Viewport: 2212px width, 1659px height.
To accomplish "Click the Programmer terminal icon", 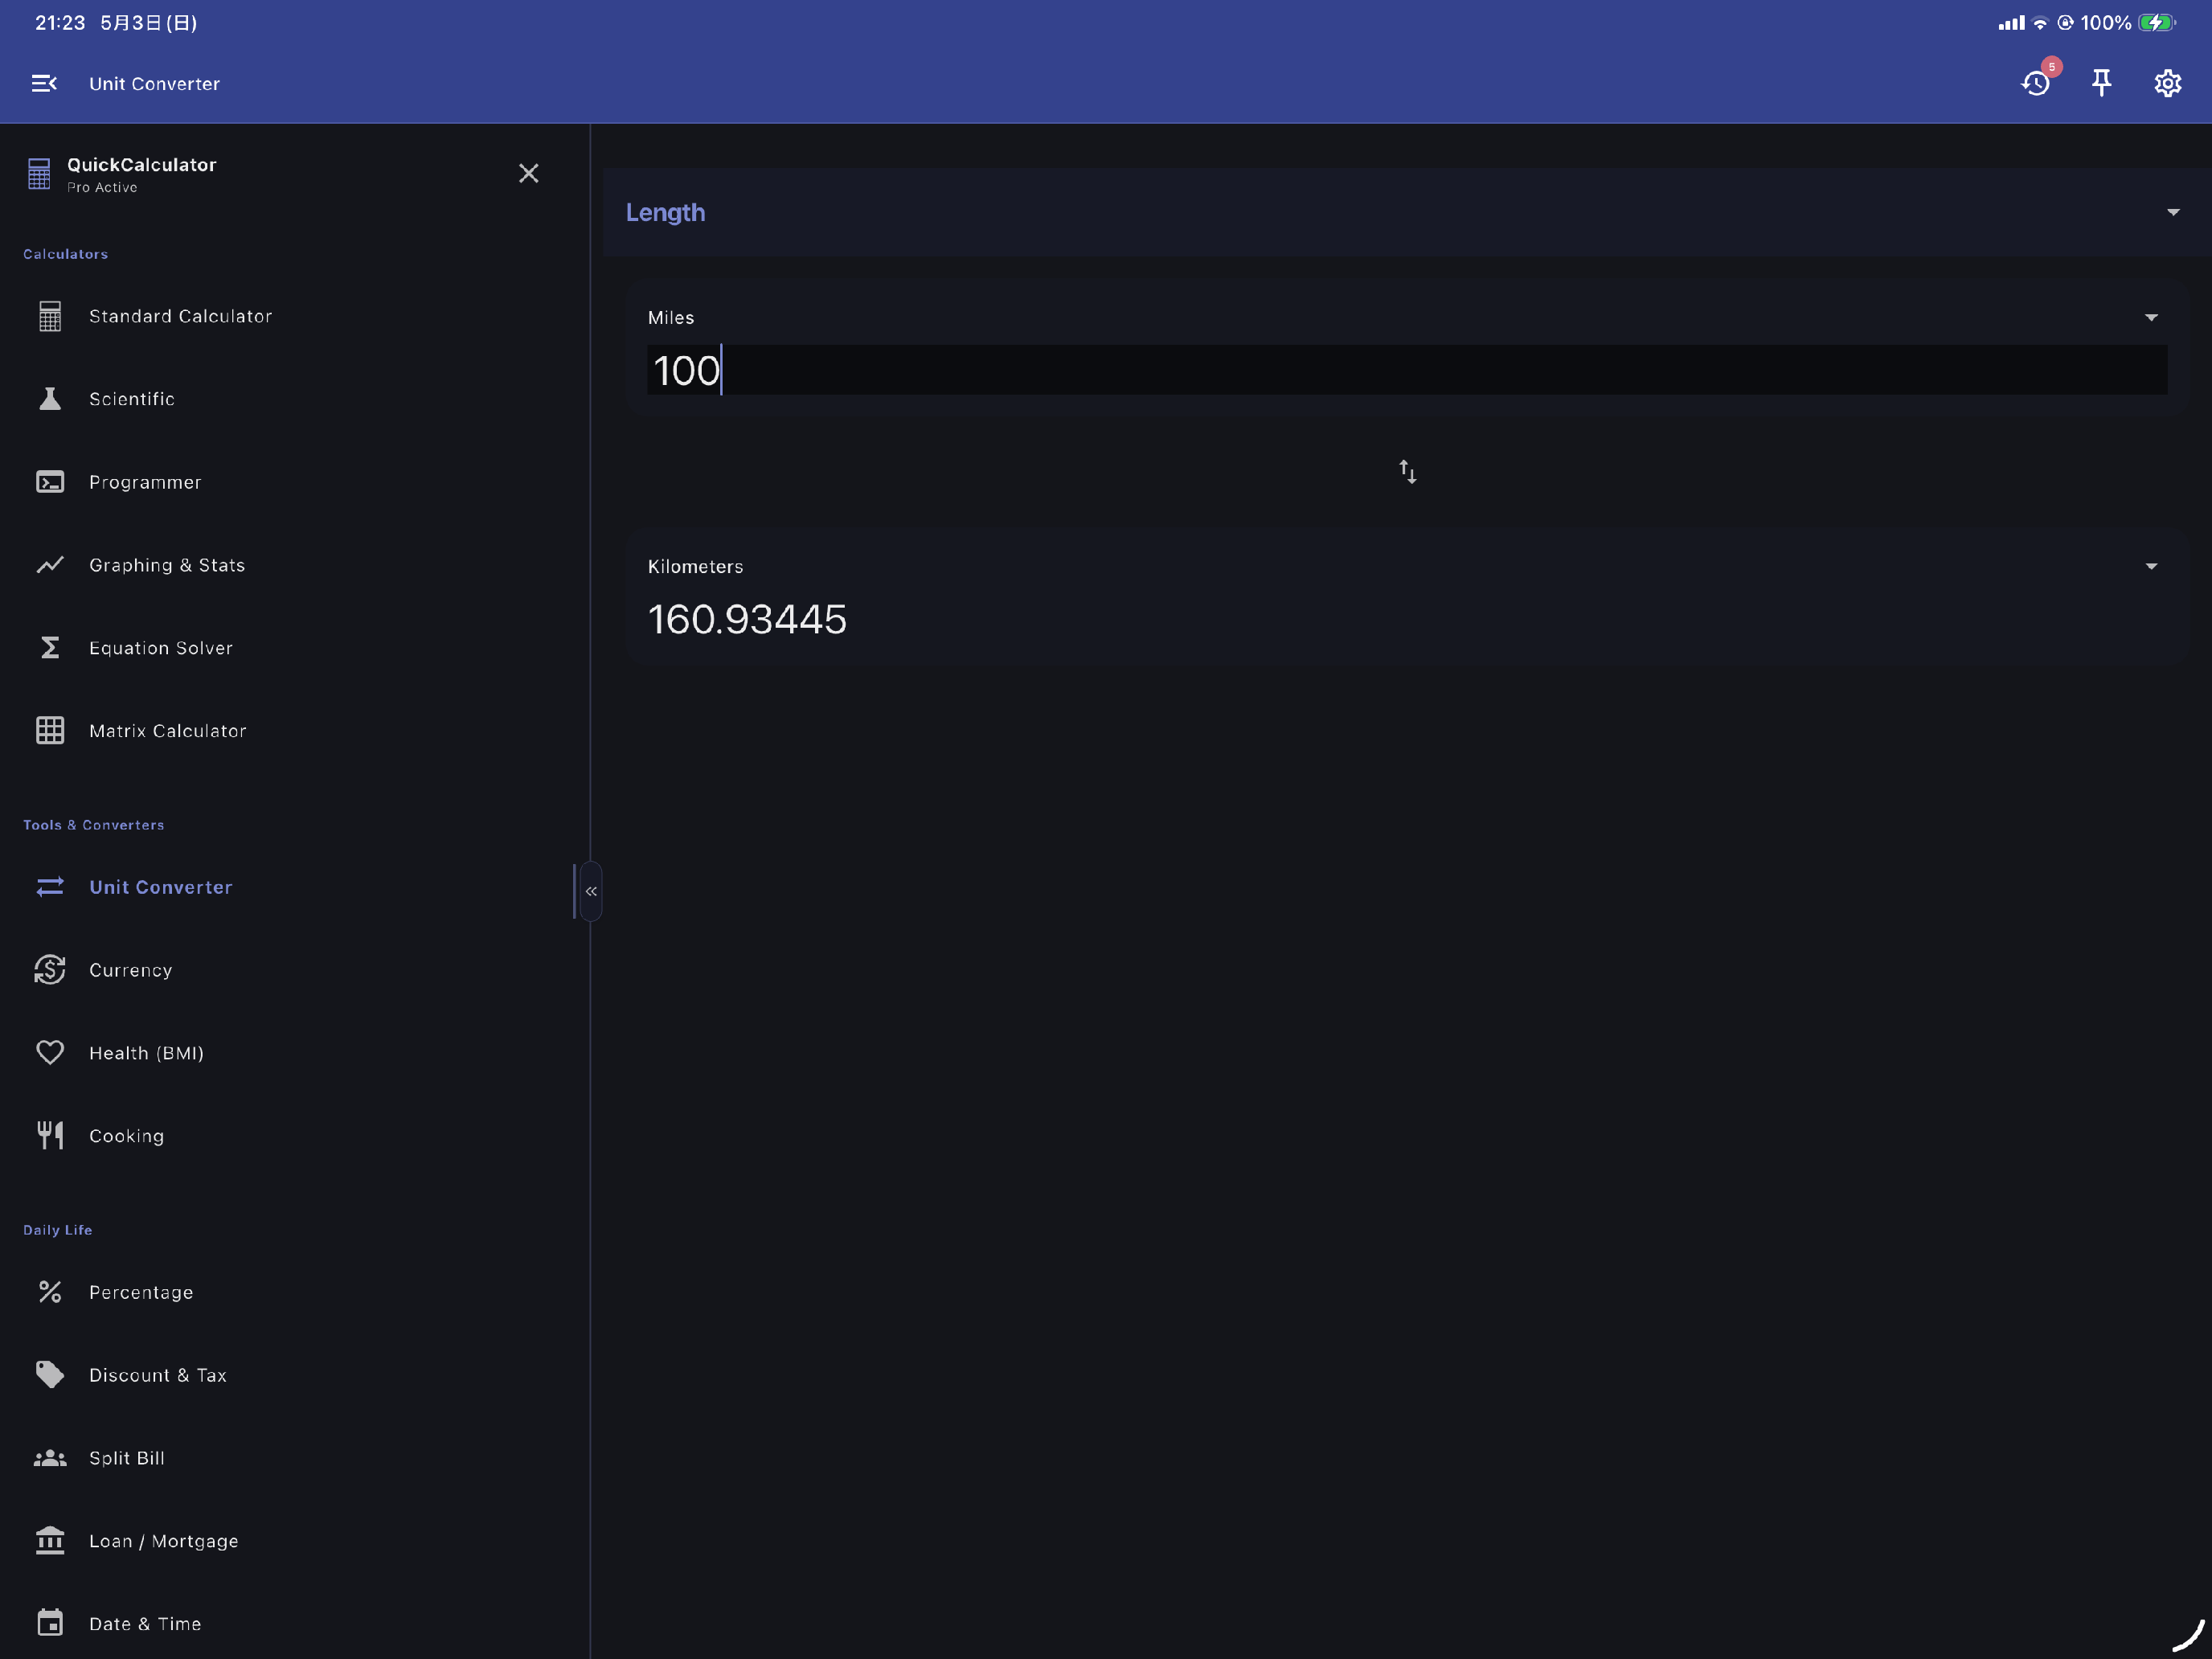I will pyautogui.click(x=50, y=482).
